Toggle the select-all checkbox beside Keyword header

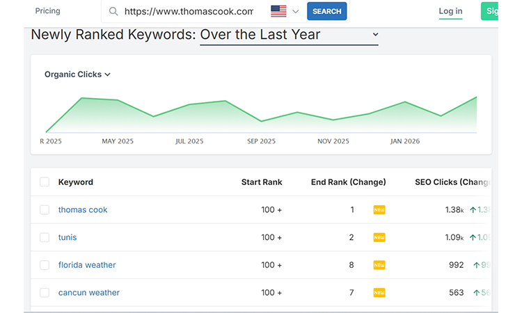pyautogui.click(x=45, y=182)
